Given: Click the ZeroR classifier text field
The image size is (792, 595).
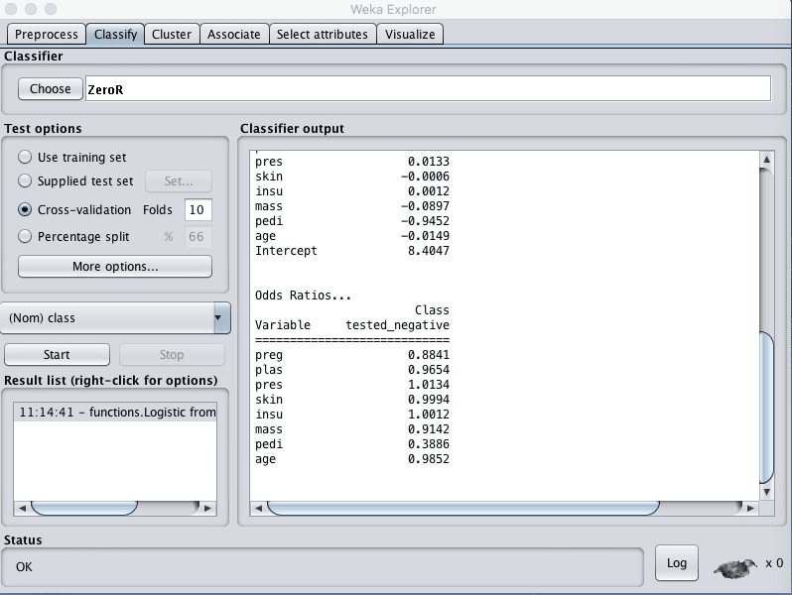Looking at the screenshot, I should pos(428,89).
